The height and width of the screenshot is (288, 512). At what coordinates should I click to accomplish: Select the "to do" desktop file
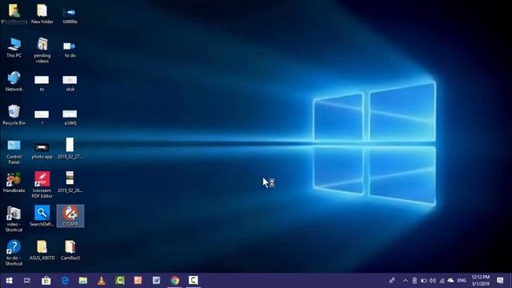(70, 49)
